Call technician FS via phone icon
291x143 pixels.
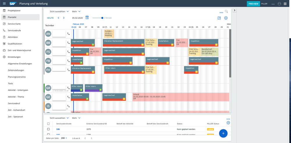(x=69, y=52)
